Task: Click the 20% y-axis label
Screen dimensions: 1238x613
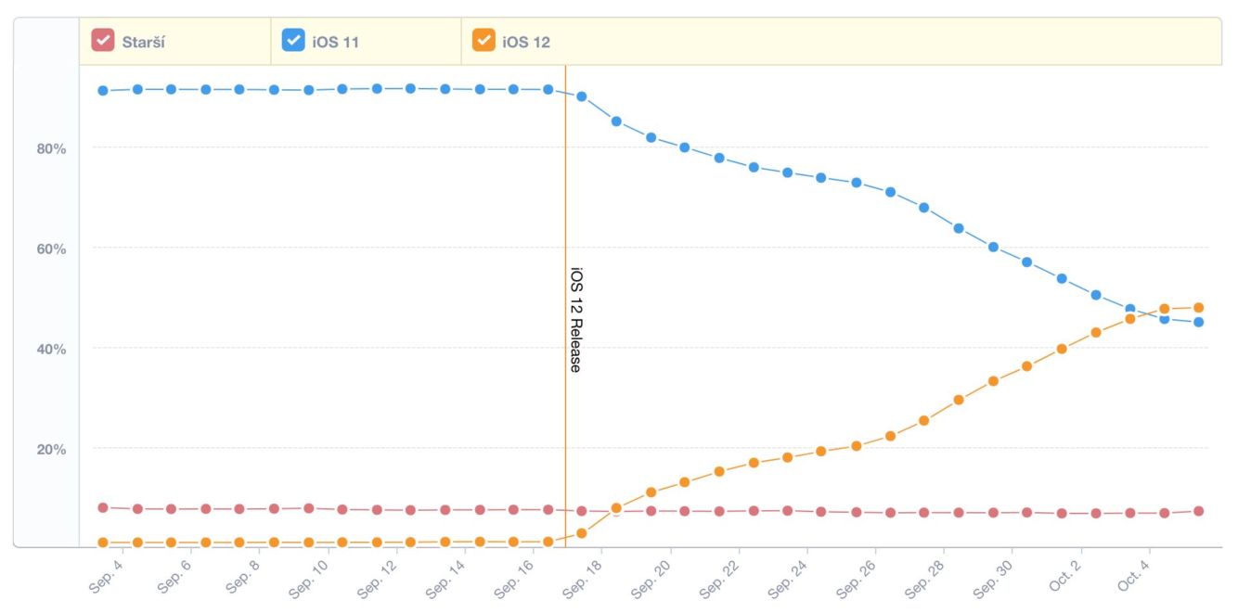Action: (x=52, y=449)
